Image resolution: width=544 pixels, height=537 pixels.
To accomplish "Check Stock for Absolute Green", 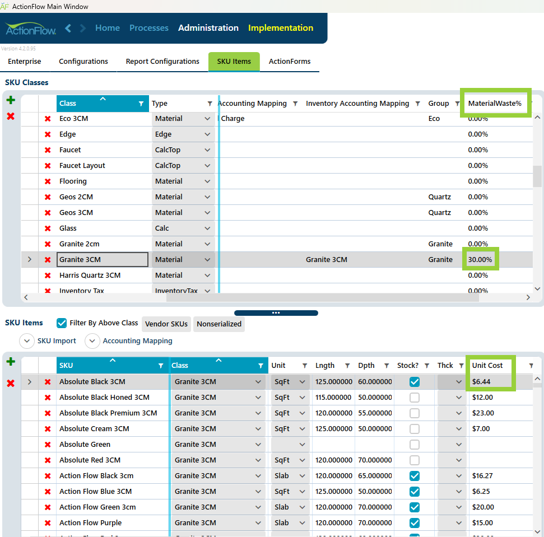I will 414,445.
